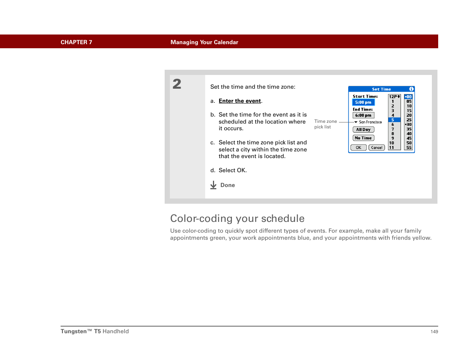Screen dimensions: 459x354
Task: Pick hour 8 in the hour column
Action: [393, 134]
